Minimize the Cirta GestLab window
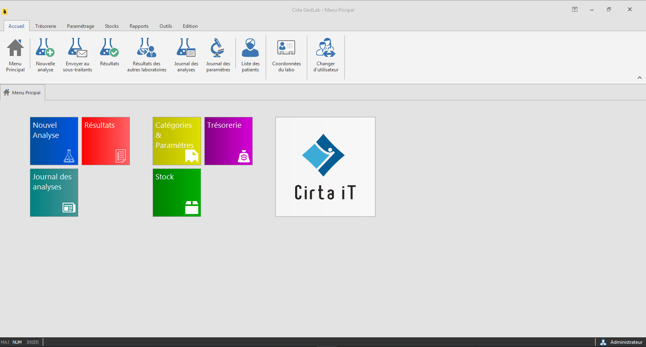Viewport: 646px width, 347px height. pos(591,9)
